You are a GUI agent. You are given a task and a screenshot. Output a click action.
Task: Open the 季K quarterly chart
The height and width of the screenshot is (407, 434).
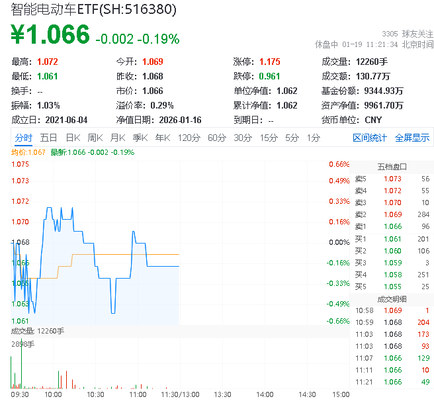coord(140,138)
